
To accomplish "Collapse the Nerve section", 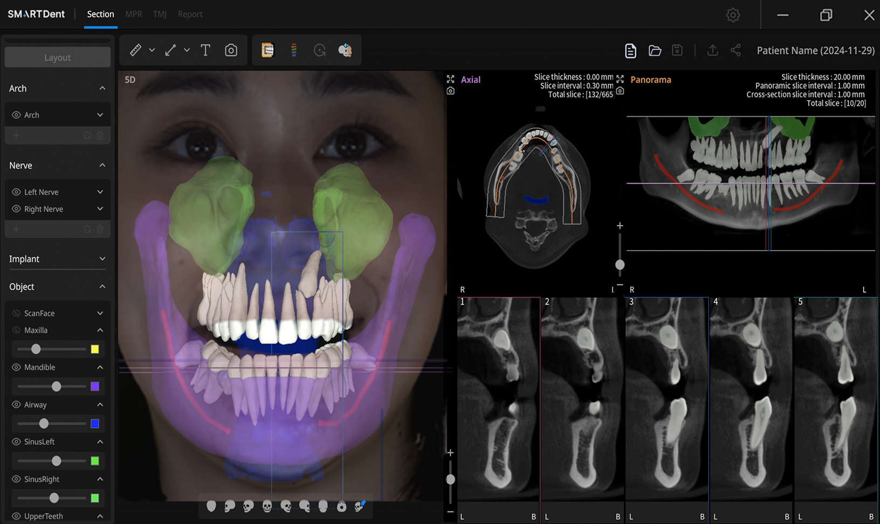I will (102, 165).
